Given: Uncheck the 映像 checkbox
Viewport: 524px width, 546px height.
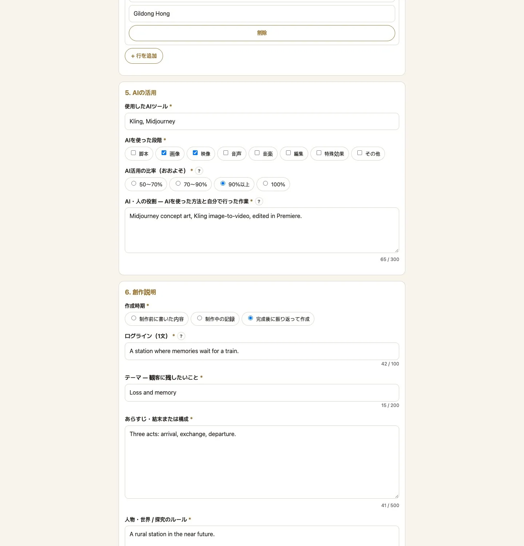Looking at the screenshot, I should (x=195, y=153).
